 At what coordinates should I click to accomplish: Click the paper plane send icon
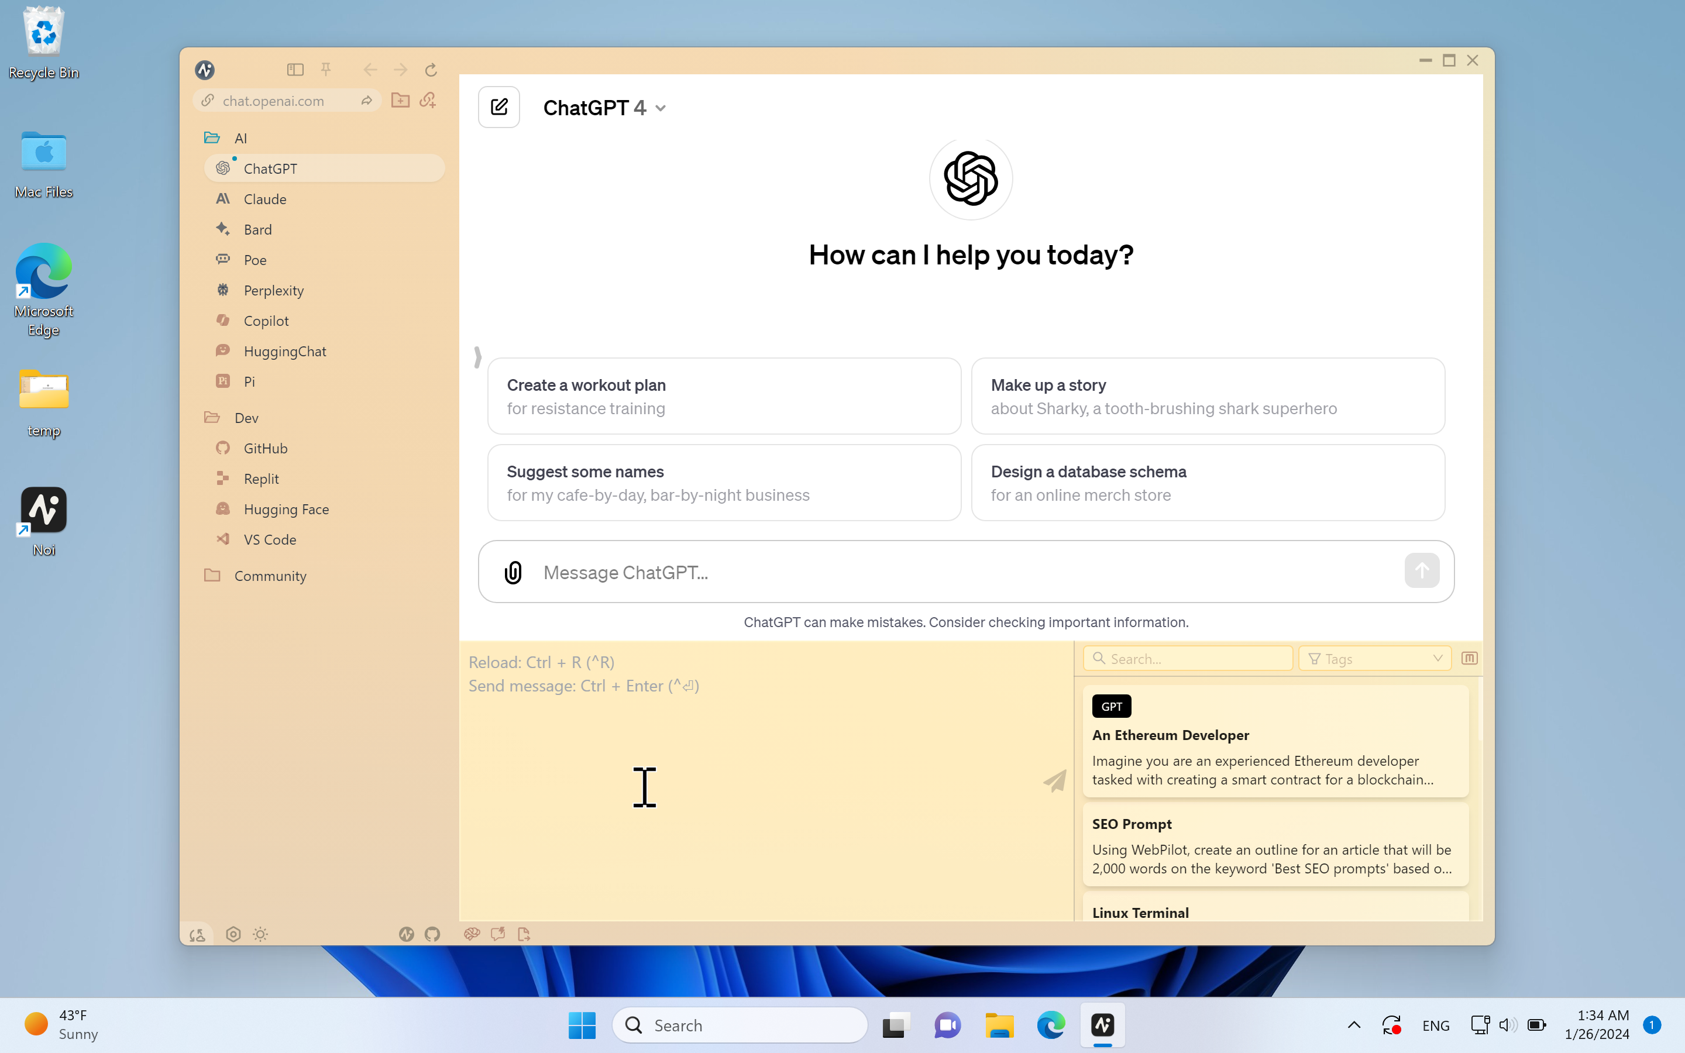pos(1055,781)
